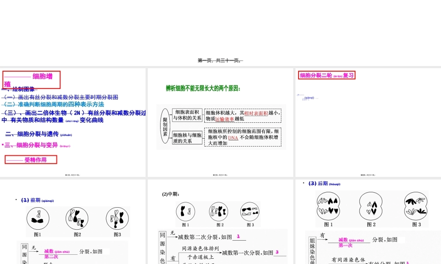Open the 细胞分裂二轮复习 title slide heading
Screen dimensions: 441x264
point(326,75)
